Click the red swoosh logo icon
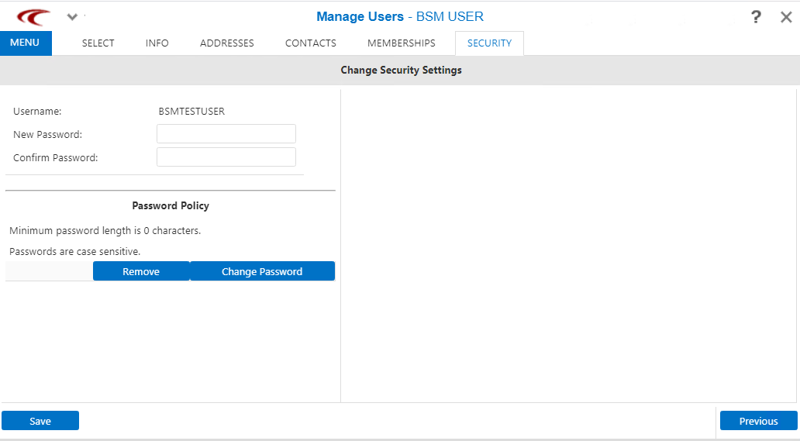The height and width of the screenshot is (441, 800). (x=33, y=17)
